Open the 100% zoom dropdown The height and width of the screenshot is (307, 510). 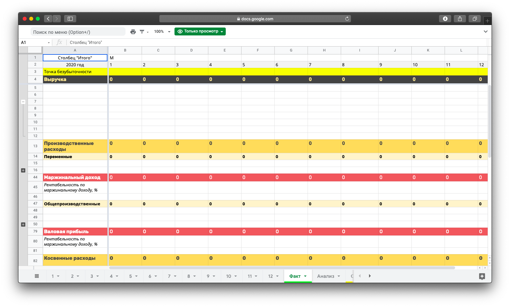pos(162,32)
